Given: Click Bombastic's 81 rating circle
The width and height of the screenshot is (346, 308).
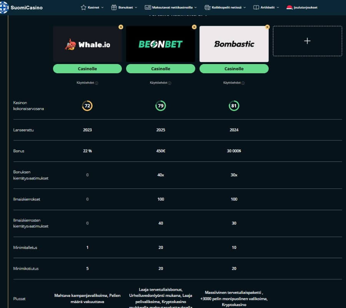Looking at the screenshot, I should point(234,105).
